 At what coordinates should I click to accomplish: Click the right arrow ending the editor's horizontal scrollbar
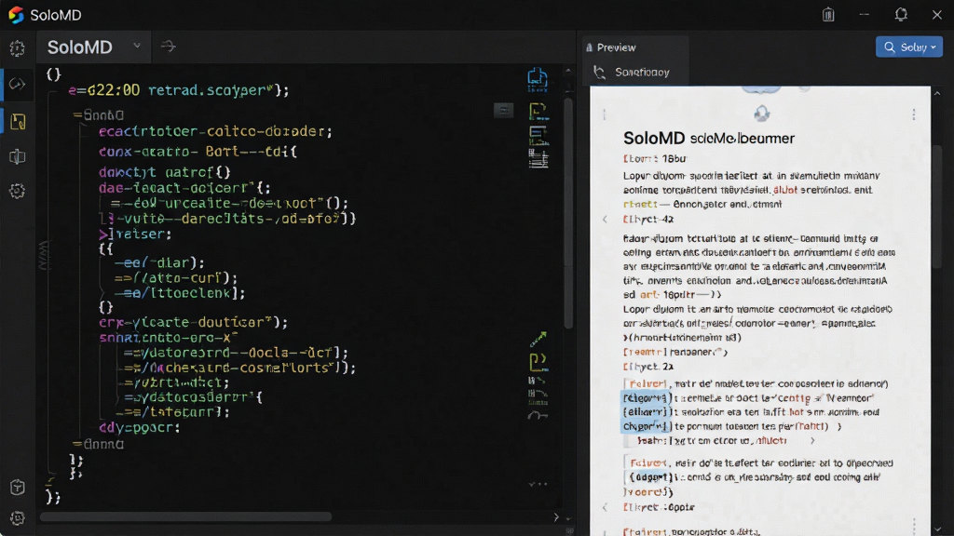point(556,517)
